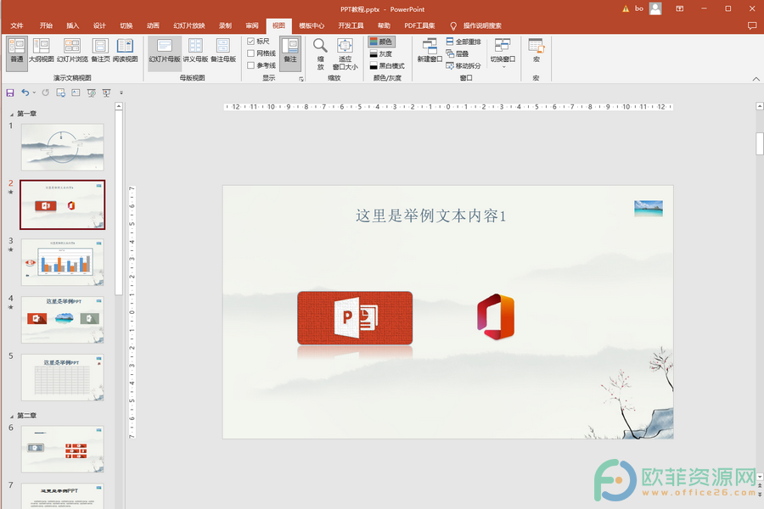Open Switch Windows dropdown (切换窗口)

(503, 53)
